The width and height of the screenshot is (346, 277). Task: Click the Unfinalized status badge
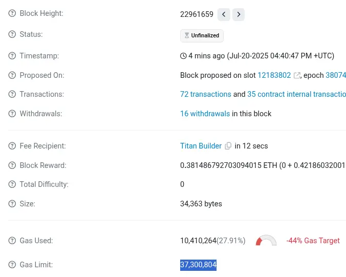click(x=202, y=36)
